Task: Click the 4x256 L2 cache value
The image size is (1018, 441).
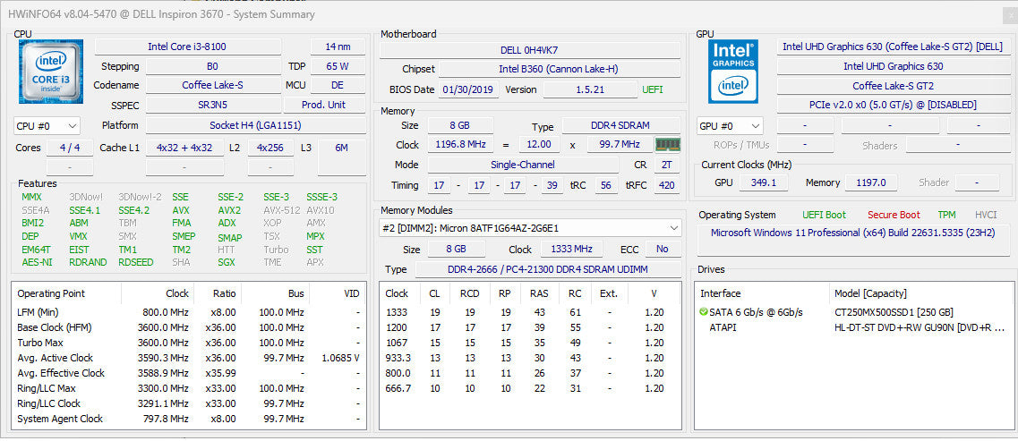Action: tap(270, 148)
